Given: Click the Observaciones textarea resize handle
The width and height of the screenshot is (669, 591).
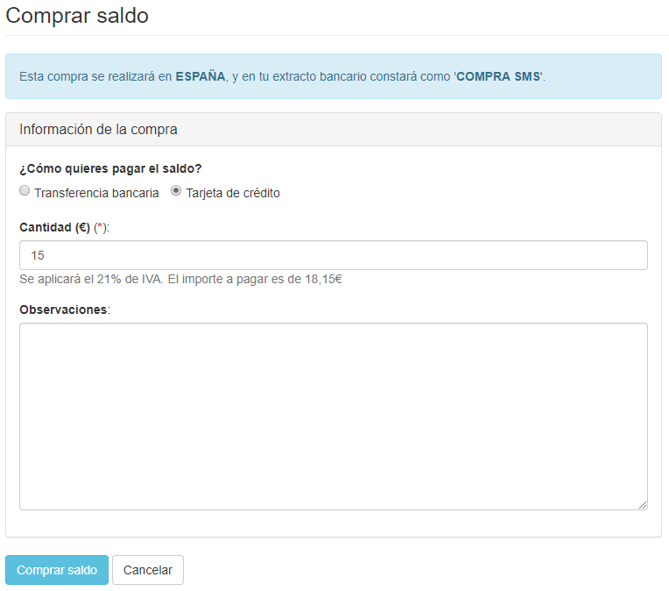Looking at the screenshot, I should (643, 504).
